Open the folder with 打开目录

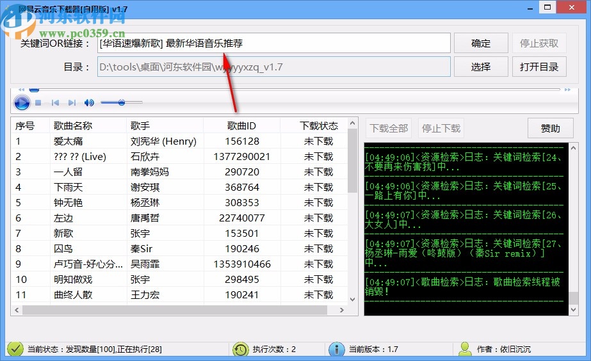point(539,67)
